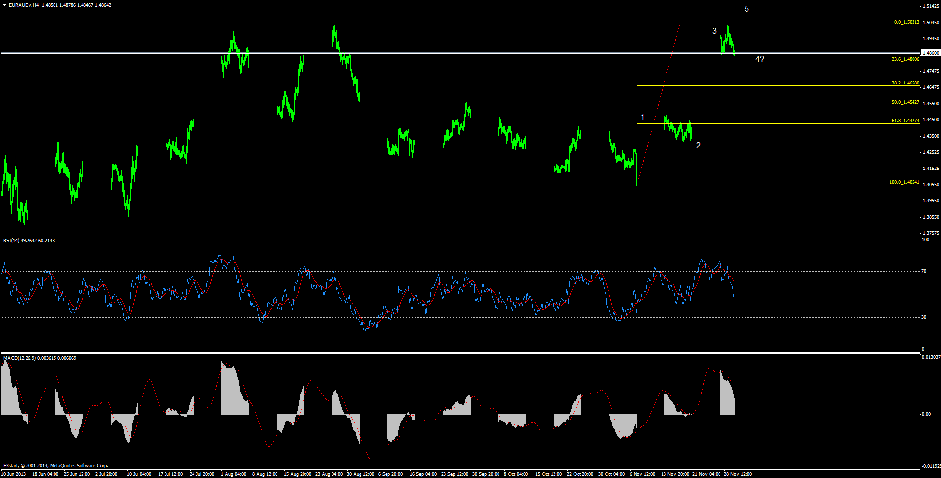This screenshot has height=478, width=941.
Task: Click the price scale value 1.46475
Action: [x=931, y=87]
